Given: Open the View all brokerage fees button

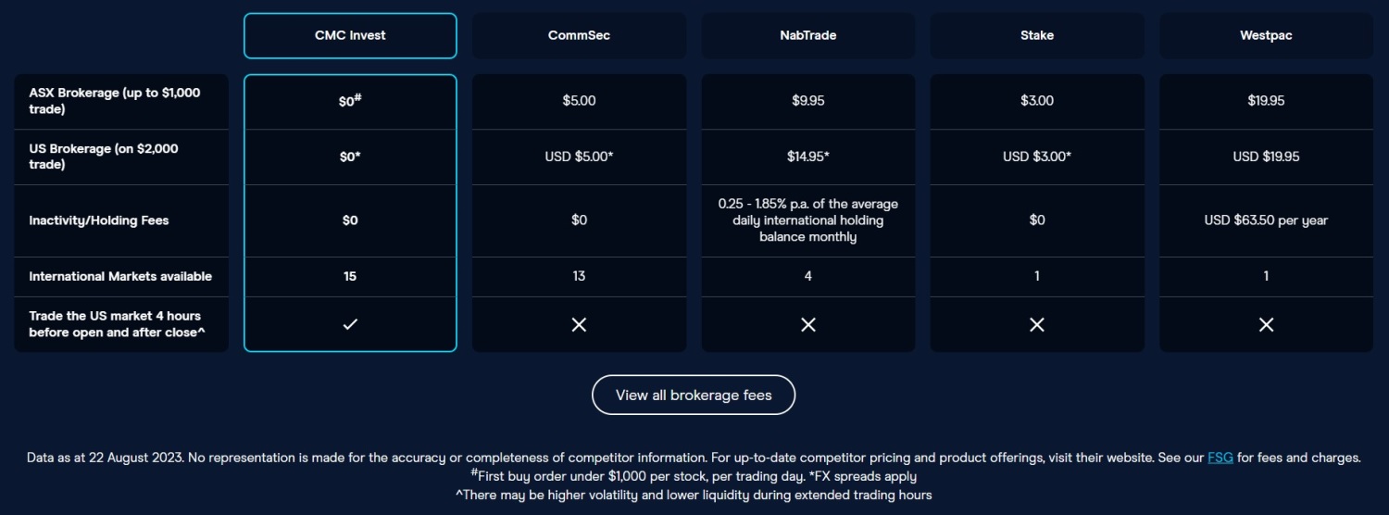Looking at the screenshot, I should (694, 395).
